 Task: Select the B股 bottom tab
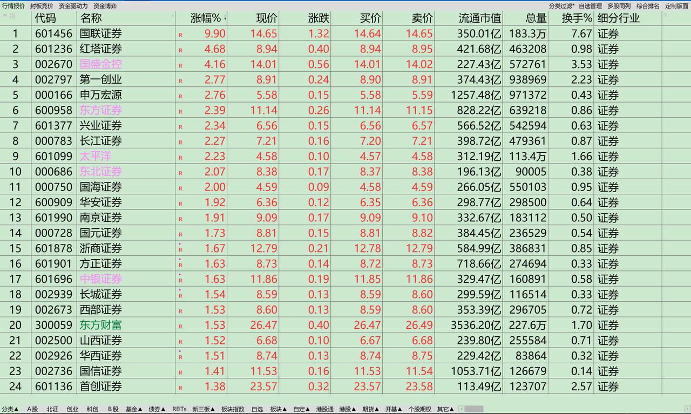(x=113, y=409)
